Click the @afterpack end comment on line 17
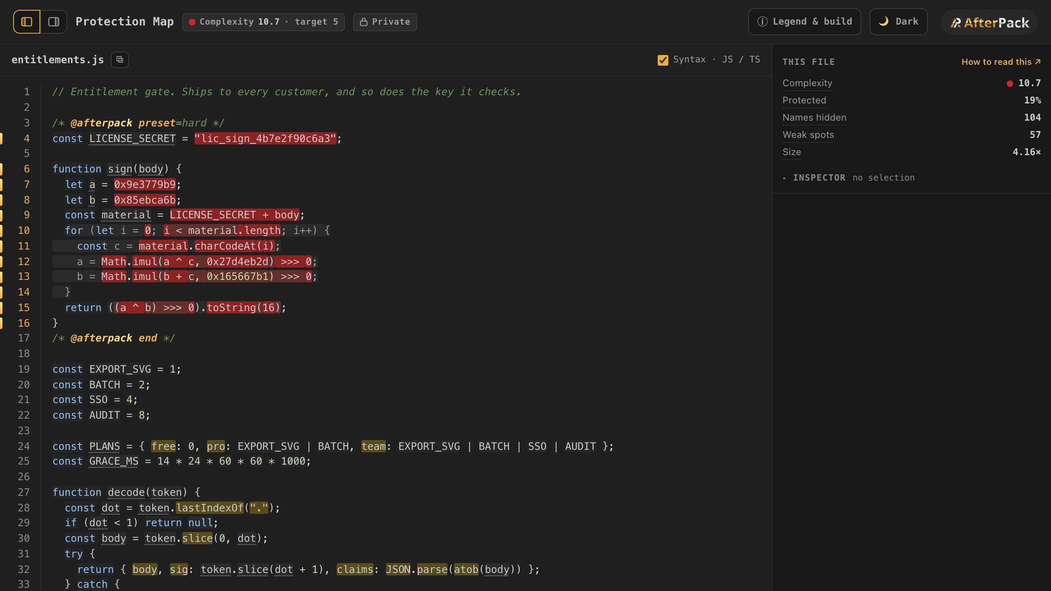The width and height of the screenshot is (1051, 591). (114, 338)
